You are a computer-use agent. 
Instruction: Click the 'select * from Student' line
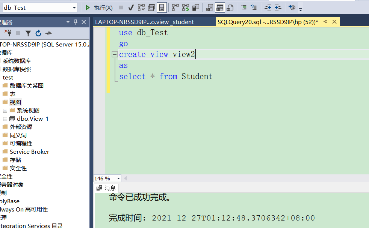click(166, 76)
